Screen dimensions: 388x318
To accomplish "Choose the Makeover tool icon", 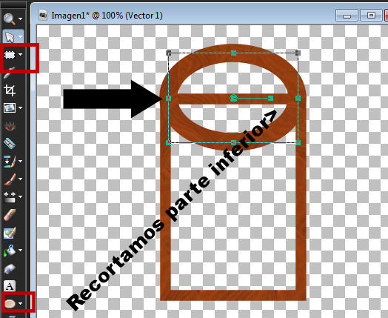I will pos(10,144).
